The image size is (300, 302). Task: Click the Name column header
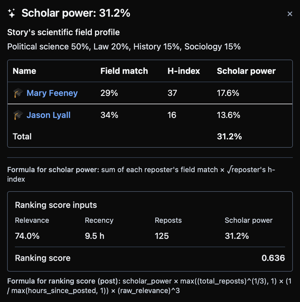click(x=24, y=71)
